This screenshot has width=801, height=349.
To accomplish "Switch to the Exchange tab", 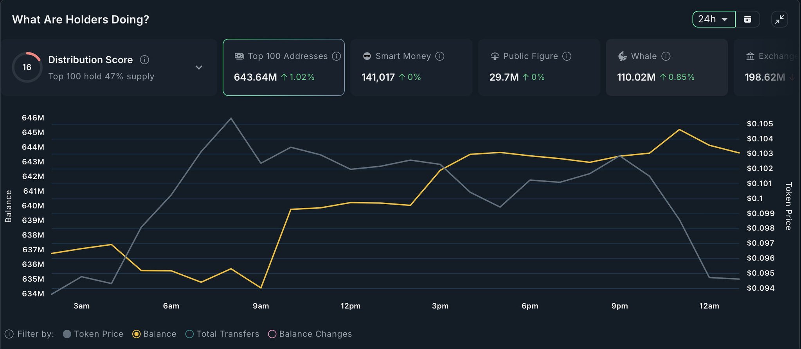I will (x=767, y=67).
